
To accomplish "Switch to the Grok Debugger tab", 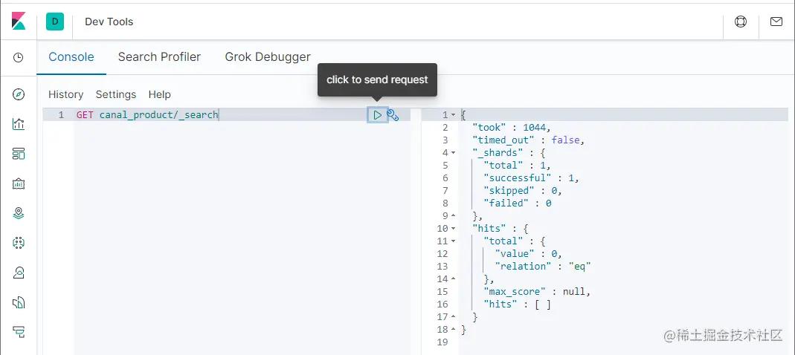I will coord(268,57).
